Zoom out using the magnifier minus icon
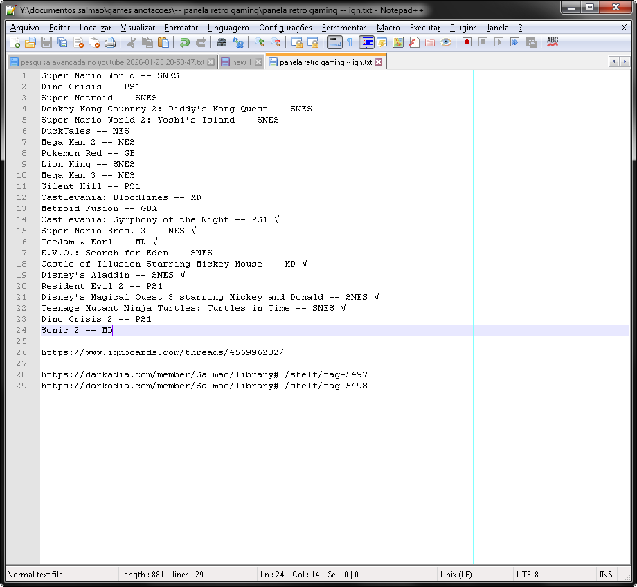This screenshot has height=587, width=637. click(x=276, y=42)
